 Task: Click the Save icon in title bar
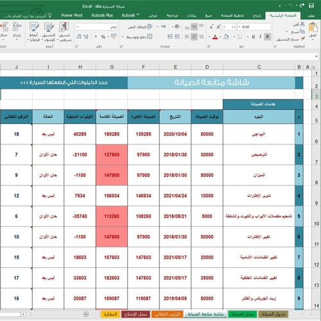click(311, 6)
